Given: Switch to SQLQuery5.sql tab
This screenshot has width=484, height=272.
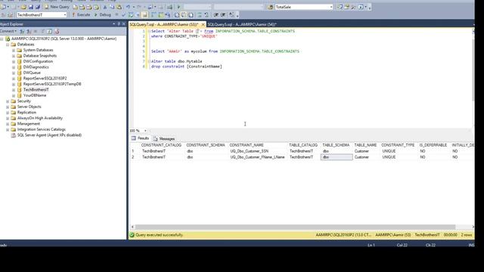Looking at the screenshot, I should (242, 24).
